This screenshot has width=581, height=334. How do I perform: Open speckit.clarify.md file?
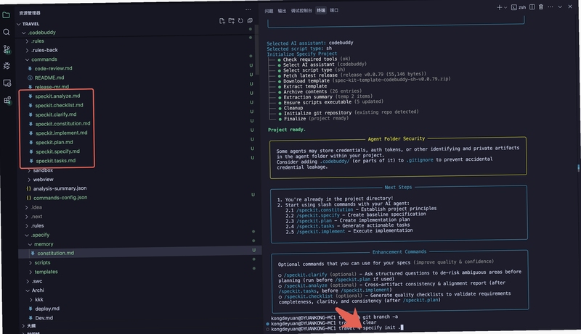pos(56,114)
